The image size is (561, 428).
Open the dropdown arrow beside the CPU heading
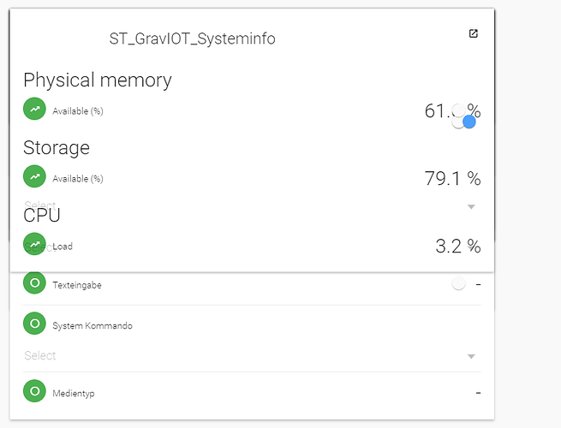[x=471, y=207]
